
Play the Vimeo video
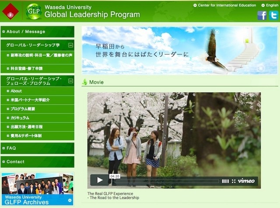click(x=99, y=180)
